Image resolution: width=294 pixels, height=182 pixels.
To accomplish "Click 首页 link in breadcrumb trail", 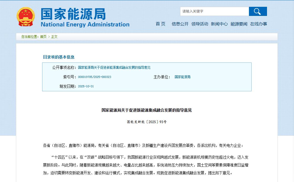I will tap(43, 37).
